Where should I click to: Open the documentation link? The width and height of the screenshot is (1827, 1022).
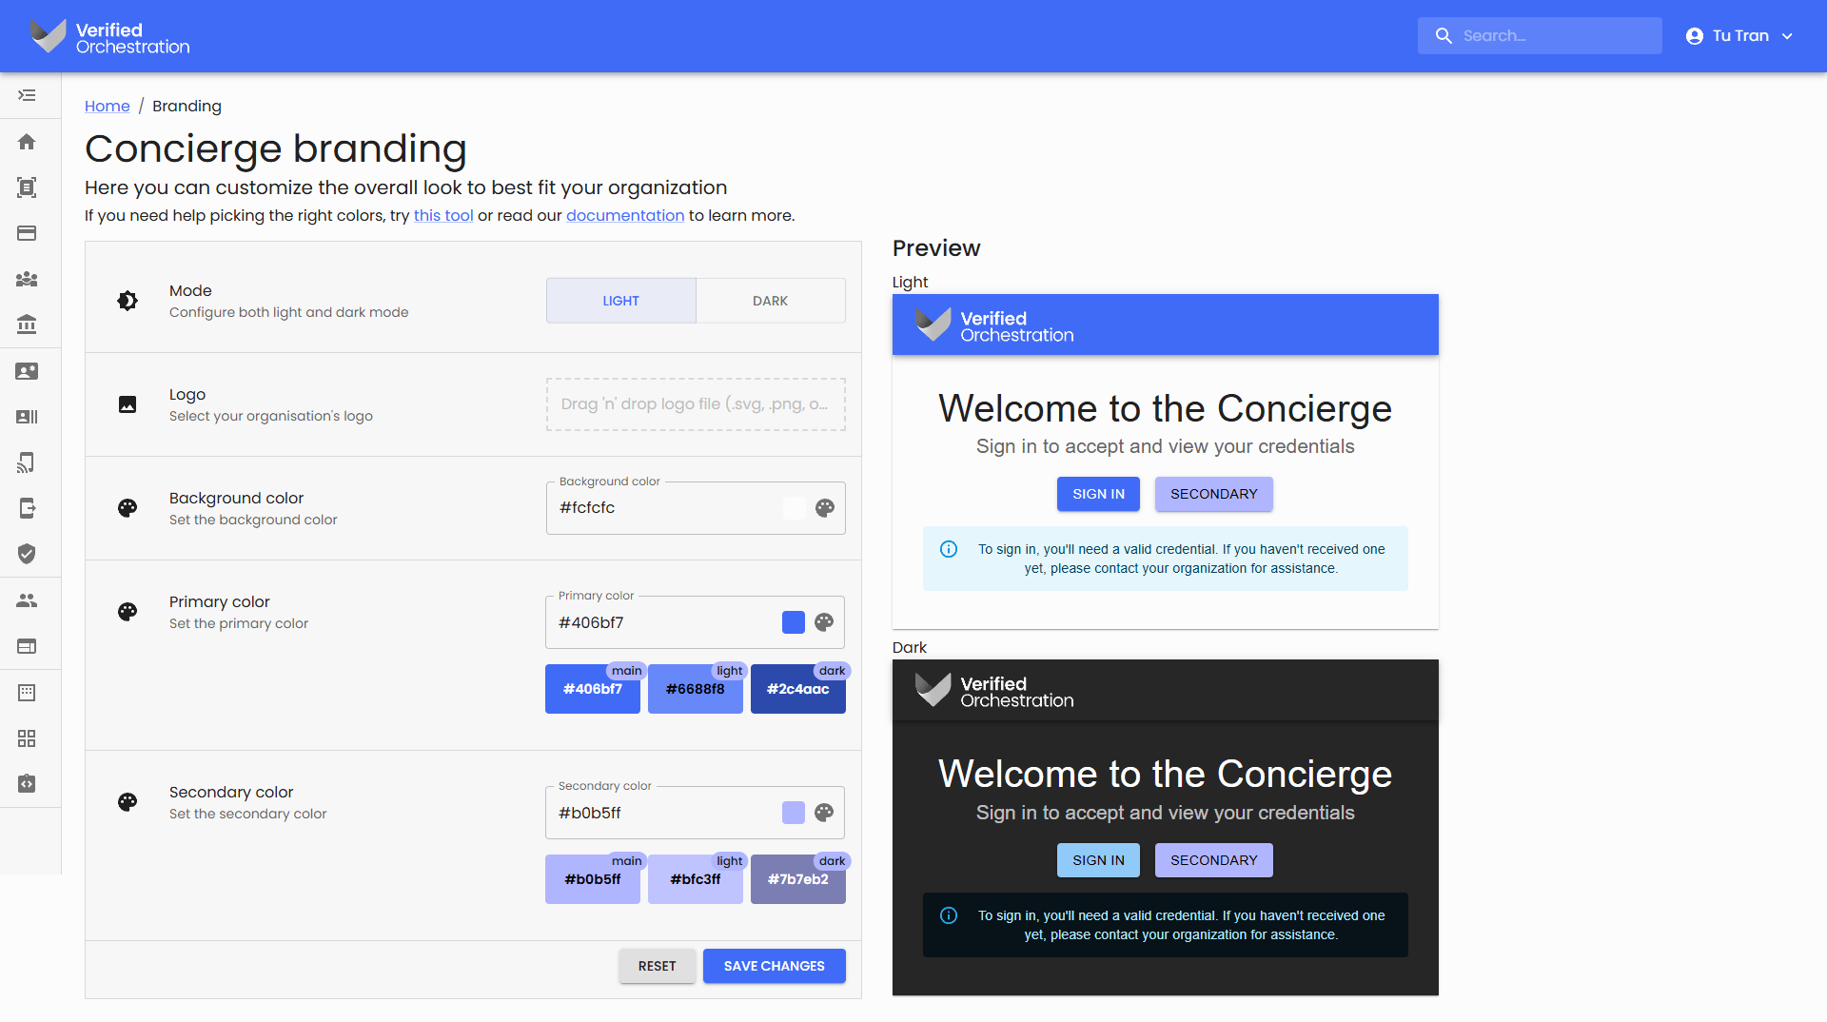tap(625, 215)
